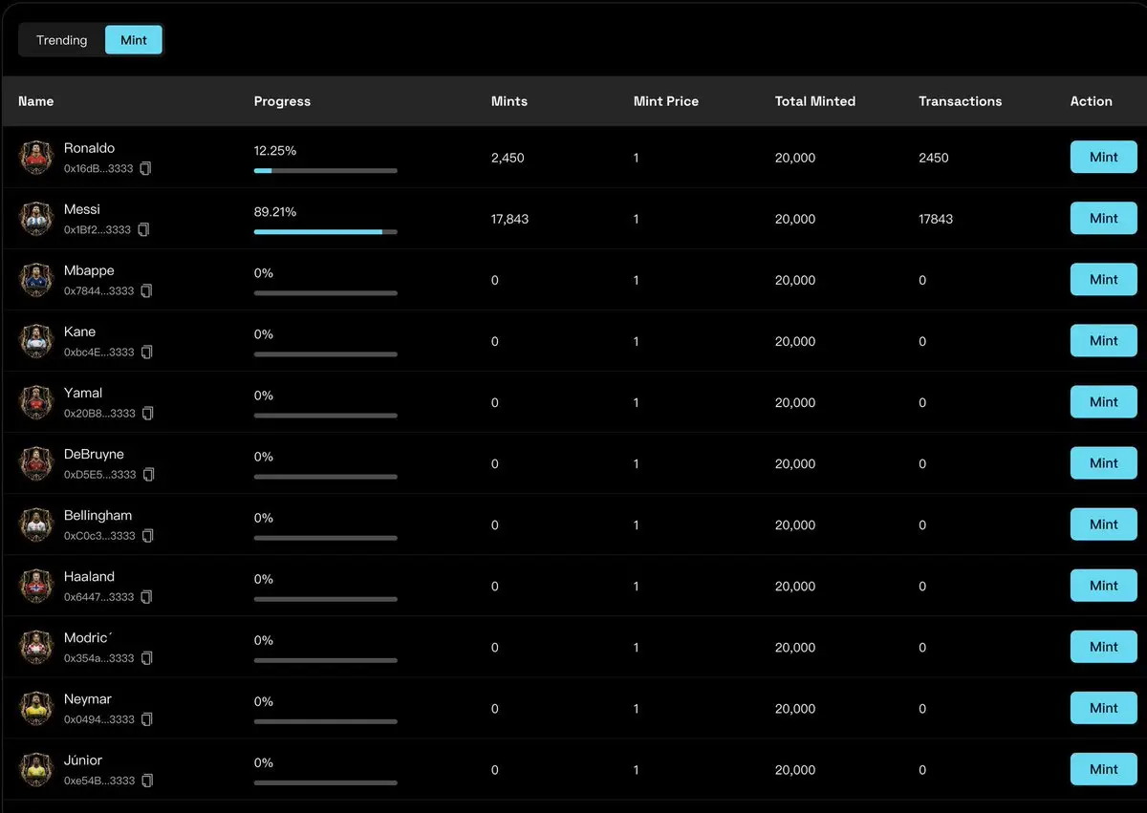Image resolution: width=1147 pixels, height=813 pixels.
Task: Open Mbappe player avatar
Action: pyautogui.click(x=36, y=280)
